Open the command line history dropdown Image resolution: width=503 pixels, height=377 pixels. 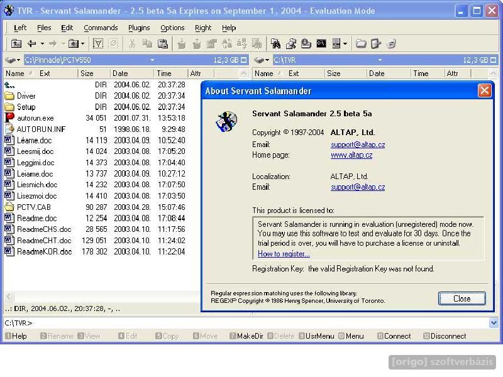pyautogui.click(x=494, y=323)
